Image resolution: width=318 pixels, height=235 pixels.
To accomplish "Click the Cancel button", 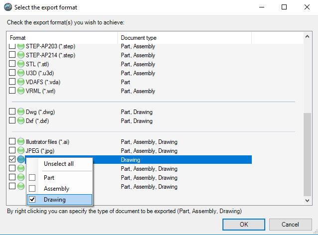I will 289,224.
